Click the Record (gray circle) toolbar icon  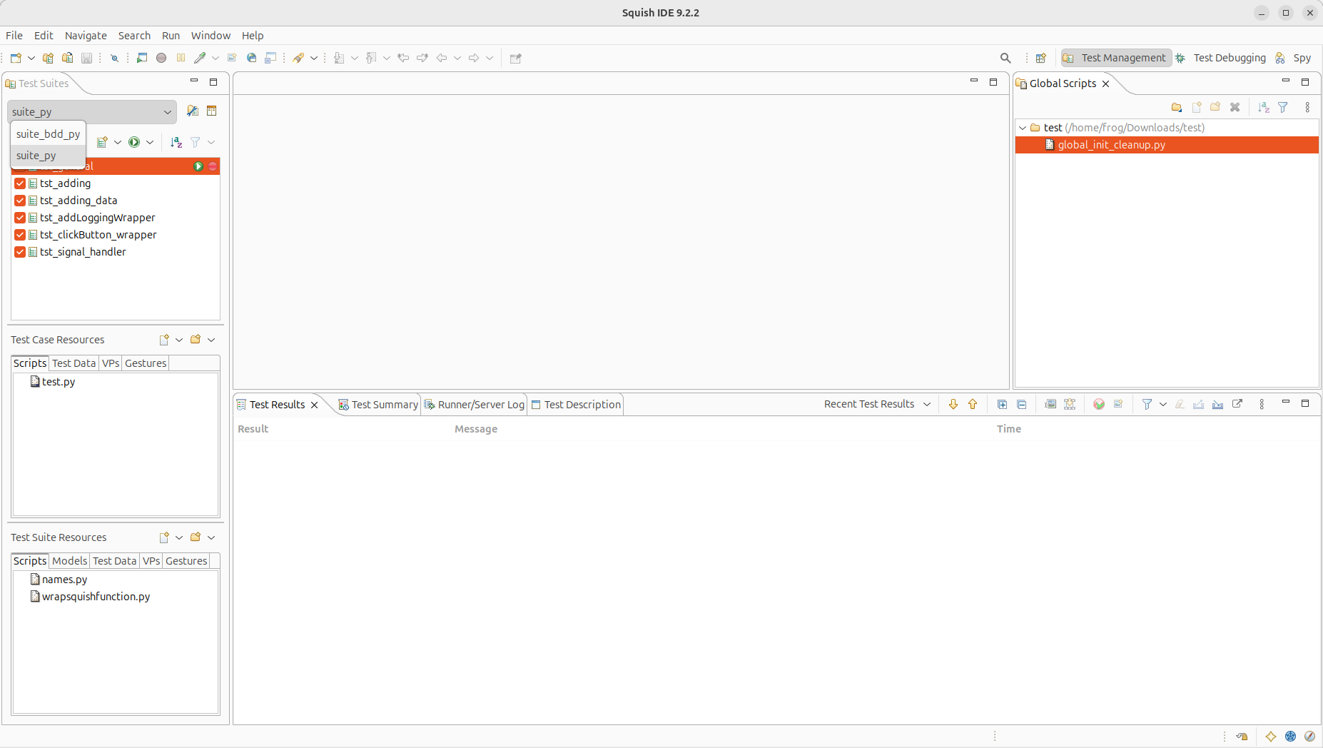coord(161,58)
